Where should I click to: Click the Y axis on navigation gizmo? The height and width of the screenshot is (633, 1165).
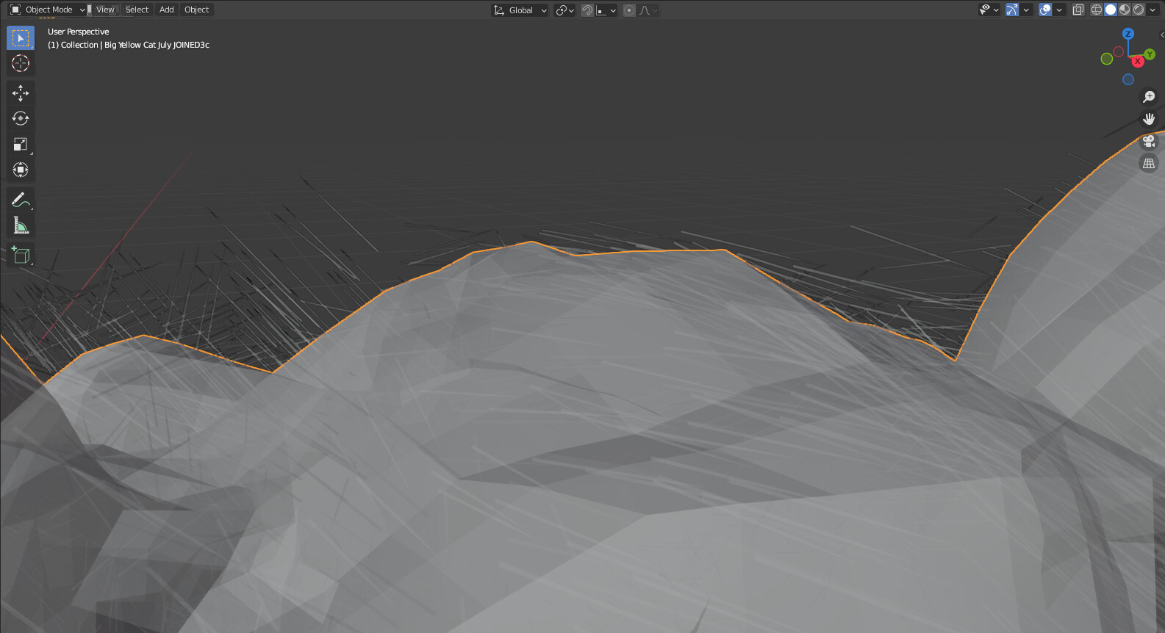(1150, 54)
